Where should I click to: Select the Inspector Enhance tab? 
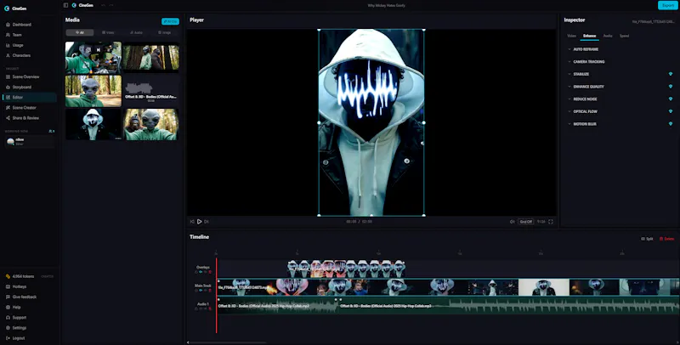coord(589,36)
